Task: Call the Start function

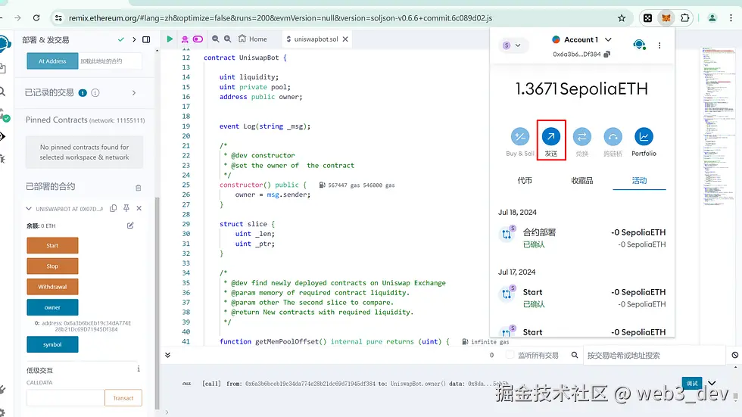Action: click(x=52, y=245)
